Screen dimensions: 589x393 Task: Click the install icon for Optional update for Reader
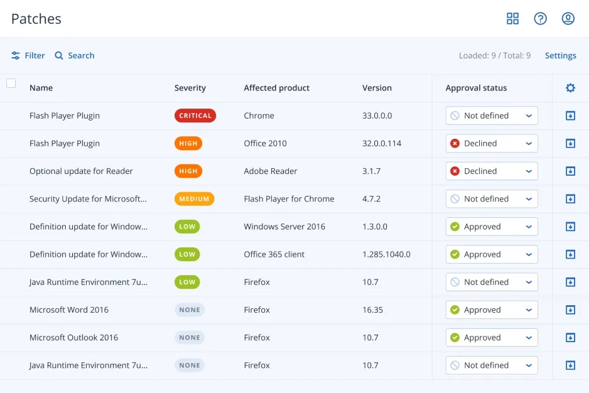[x=570, y=171]
